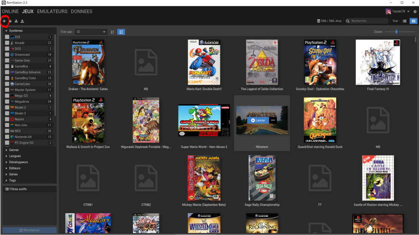419x235 pixels.
Task: Select the Mario Kart: Double Dash!! cover
Action: [x=204, y=62]
